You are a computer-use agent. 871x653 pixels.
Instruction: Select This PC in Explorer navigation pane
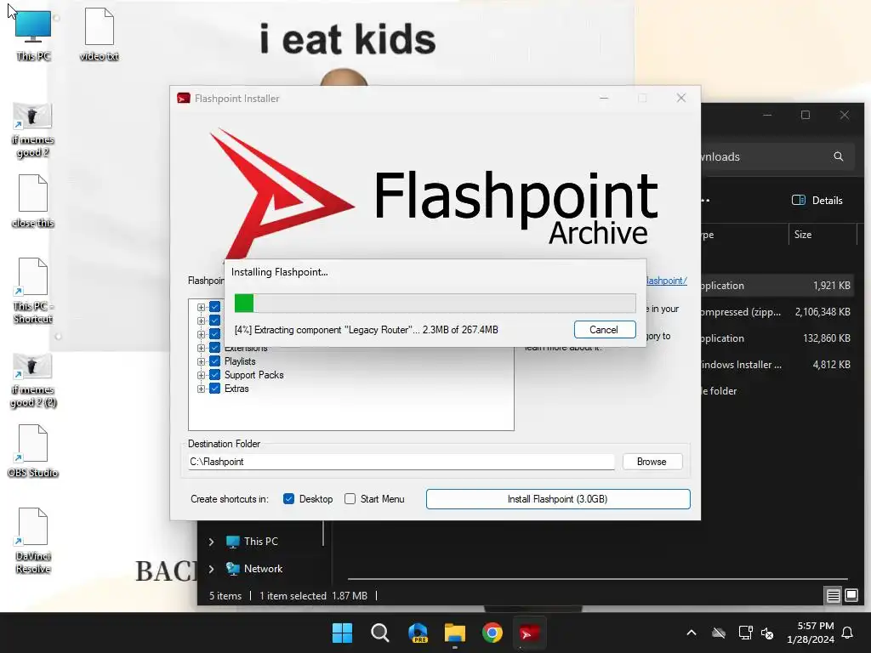tap(260, 542)
